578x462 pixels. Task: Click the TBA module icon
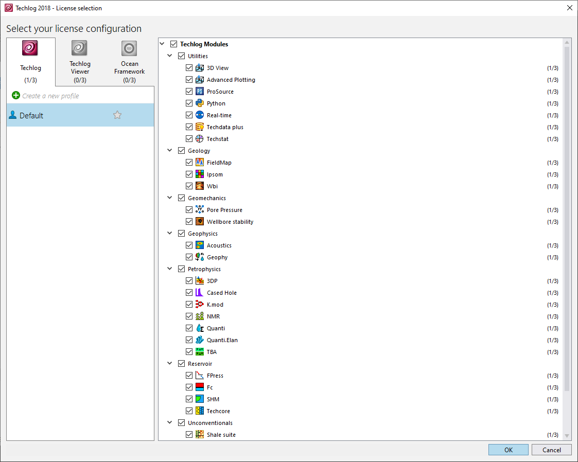click(199, 351)
